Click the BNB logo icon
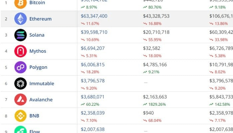The height and width of the screenshot is (133, 233). click(x=20, y=116)
